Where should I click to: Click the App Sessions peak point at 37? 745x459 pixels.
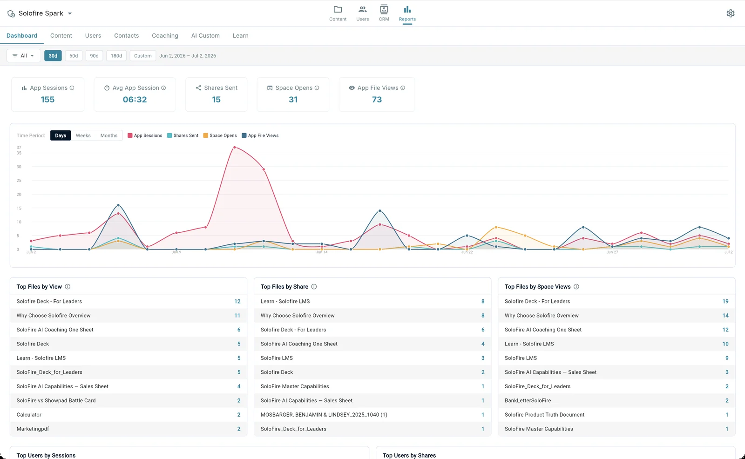tap(235, 147)
